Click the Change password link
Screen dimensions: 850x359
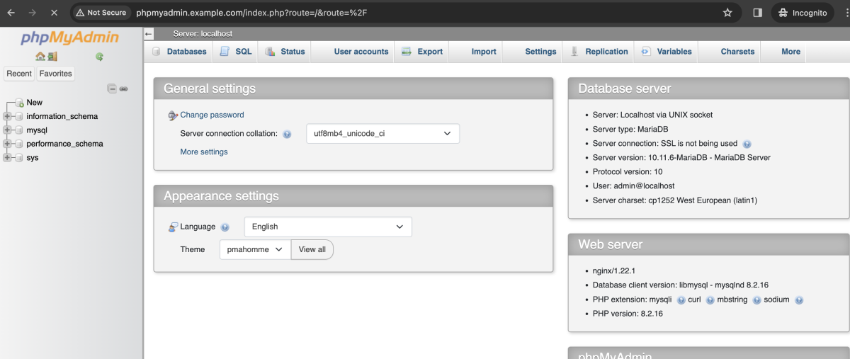point(212,115)
